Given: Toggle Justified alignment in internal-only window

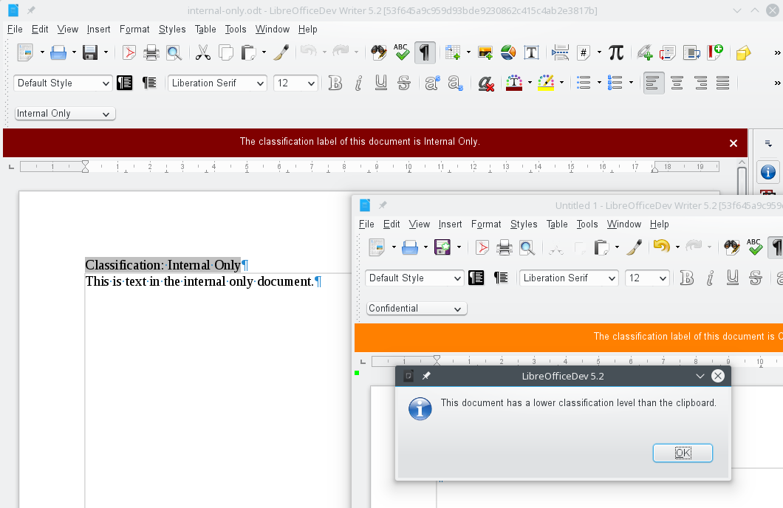Looking at the screenshot, I should (x=722, y=83).
